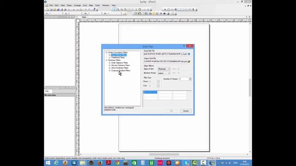Image resolution: width=296 pixels, height=166 pixels.
Task: Click the horizontal scrollbar below the plot
Action: point(164,154)
